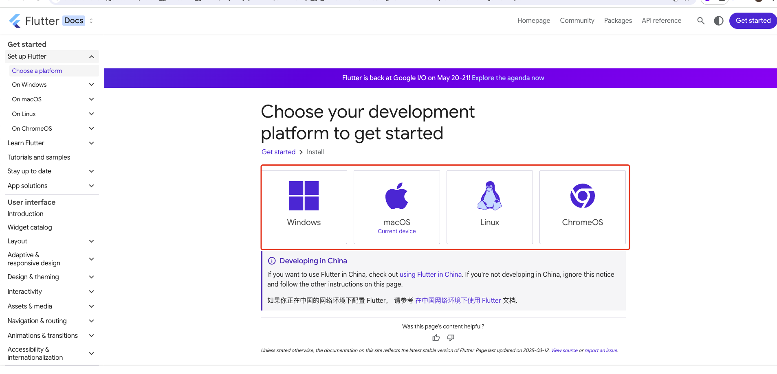Collapse the Set up Flutter section
Screen dimensions: 777x374
pyautogui.click(x=92, y=57)
